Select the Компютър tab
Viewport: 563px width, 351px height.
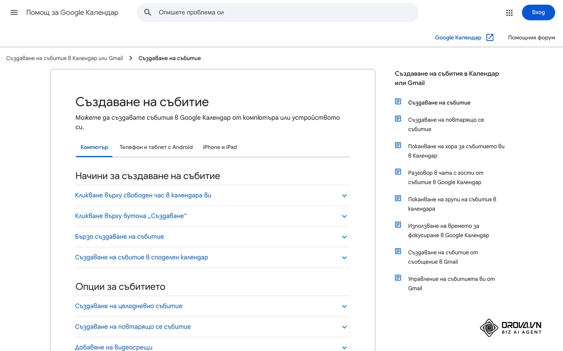pyautogui.click(x=94, y=147)
